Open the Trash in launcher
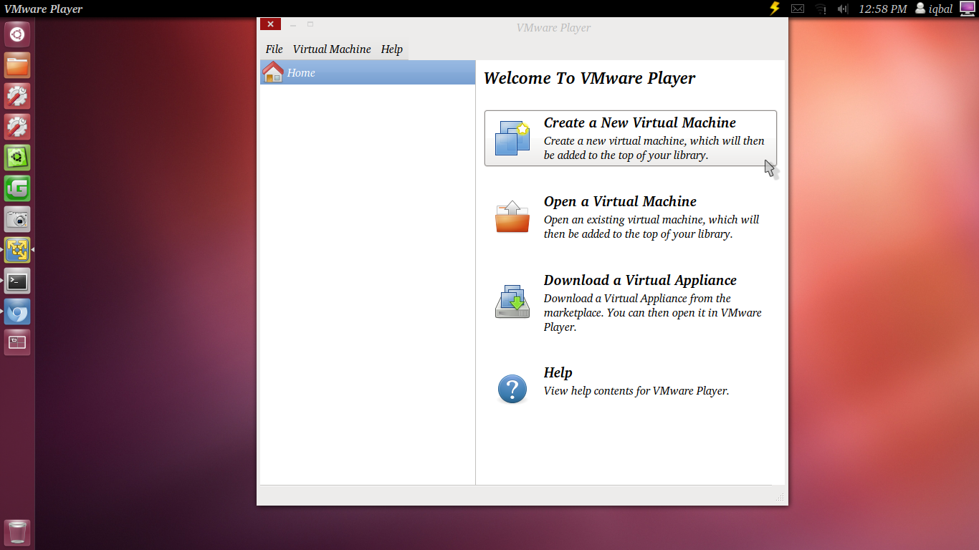The width and height of the screenshot is (979, 550). (x=17, y=533)
